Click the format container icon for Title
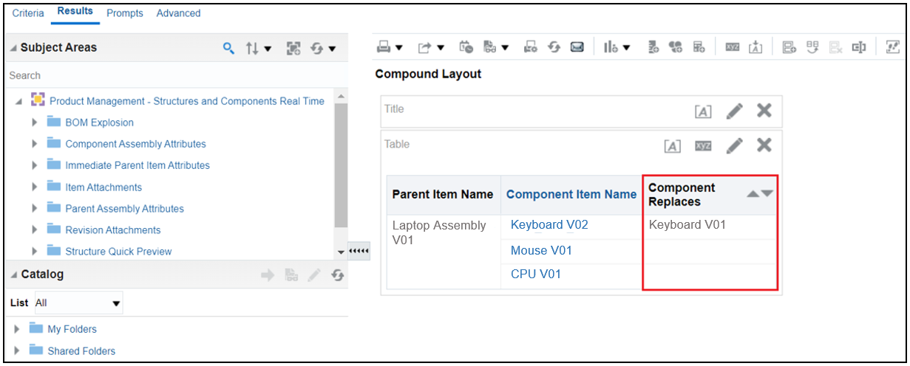The image size is (910, 366). [703, 111]
